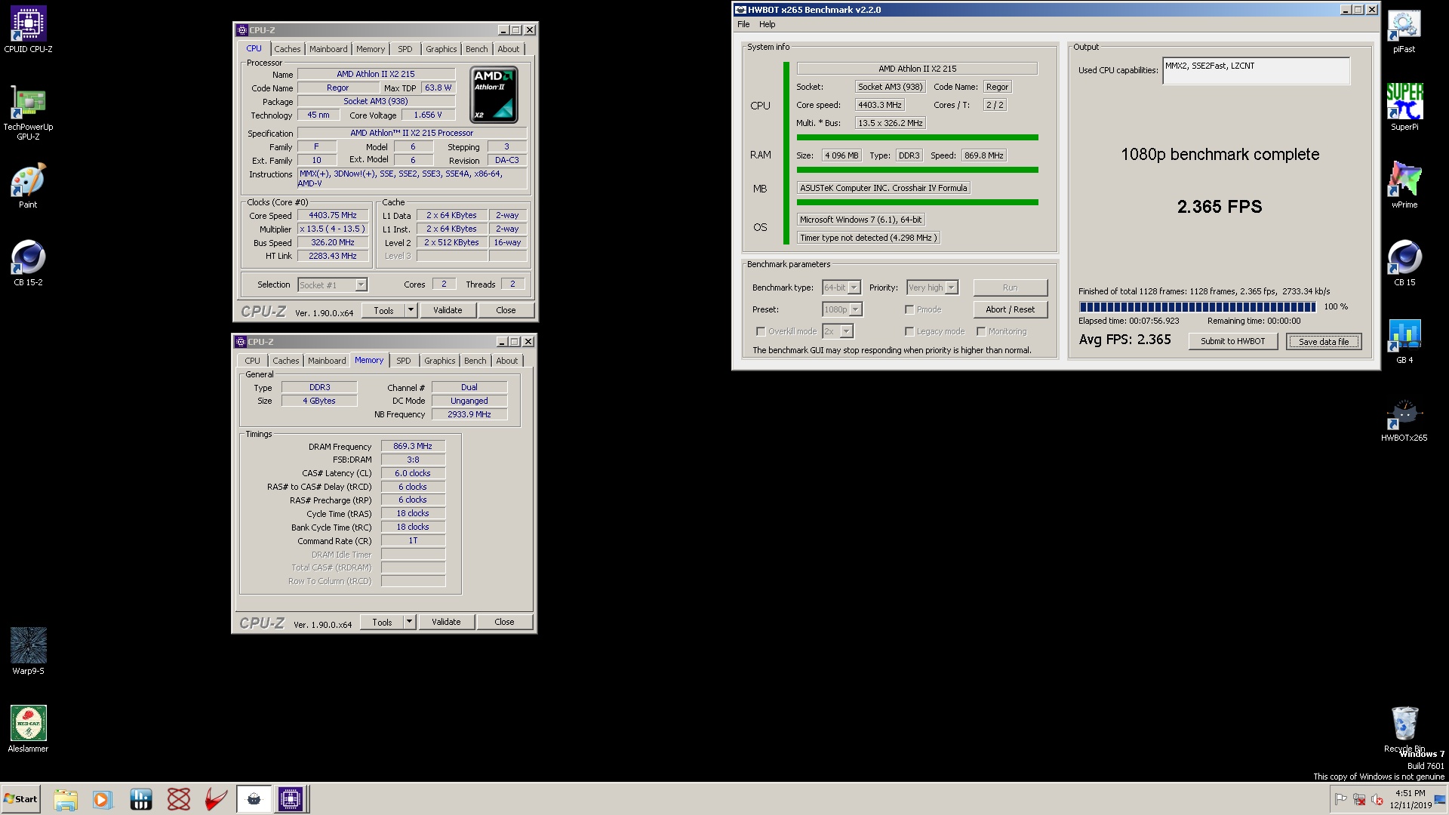Open Windows Explorer from the taskbar
This screenshot has height=815, width=1449.
(66, 799)
